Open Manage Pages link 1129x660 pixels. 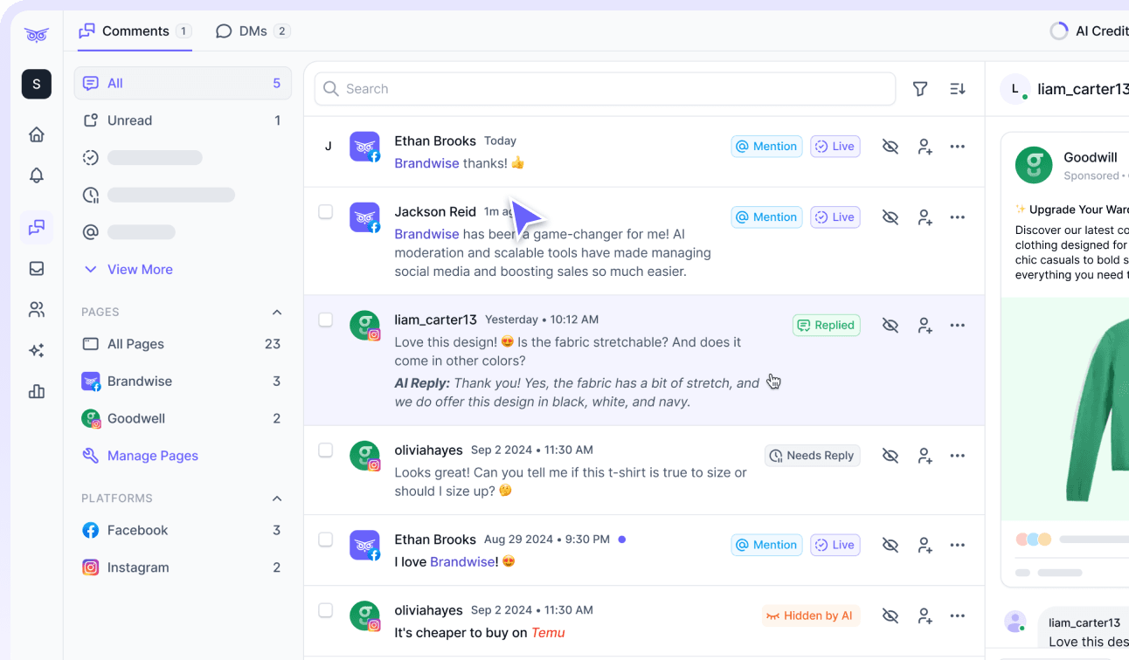point(152,456)
